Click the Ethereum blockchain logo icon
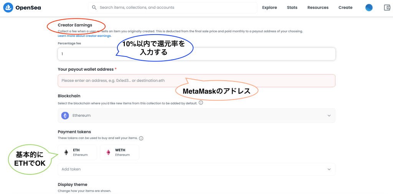 65,115
